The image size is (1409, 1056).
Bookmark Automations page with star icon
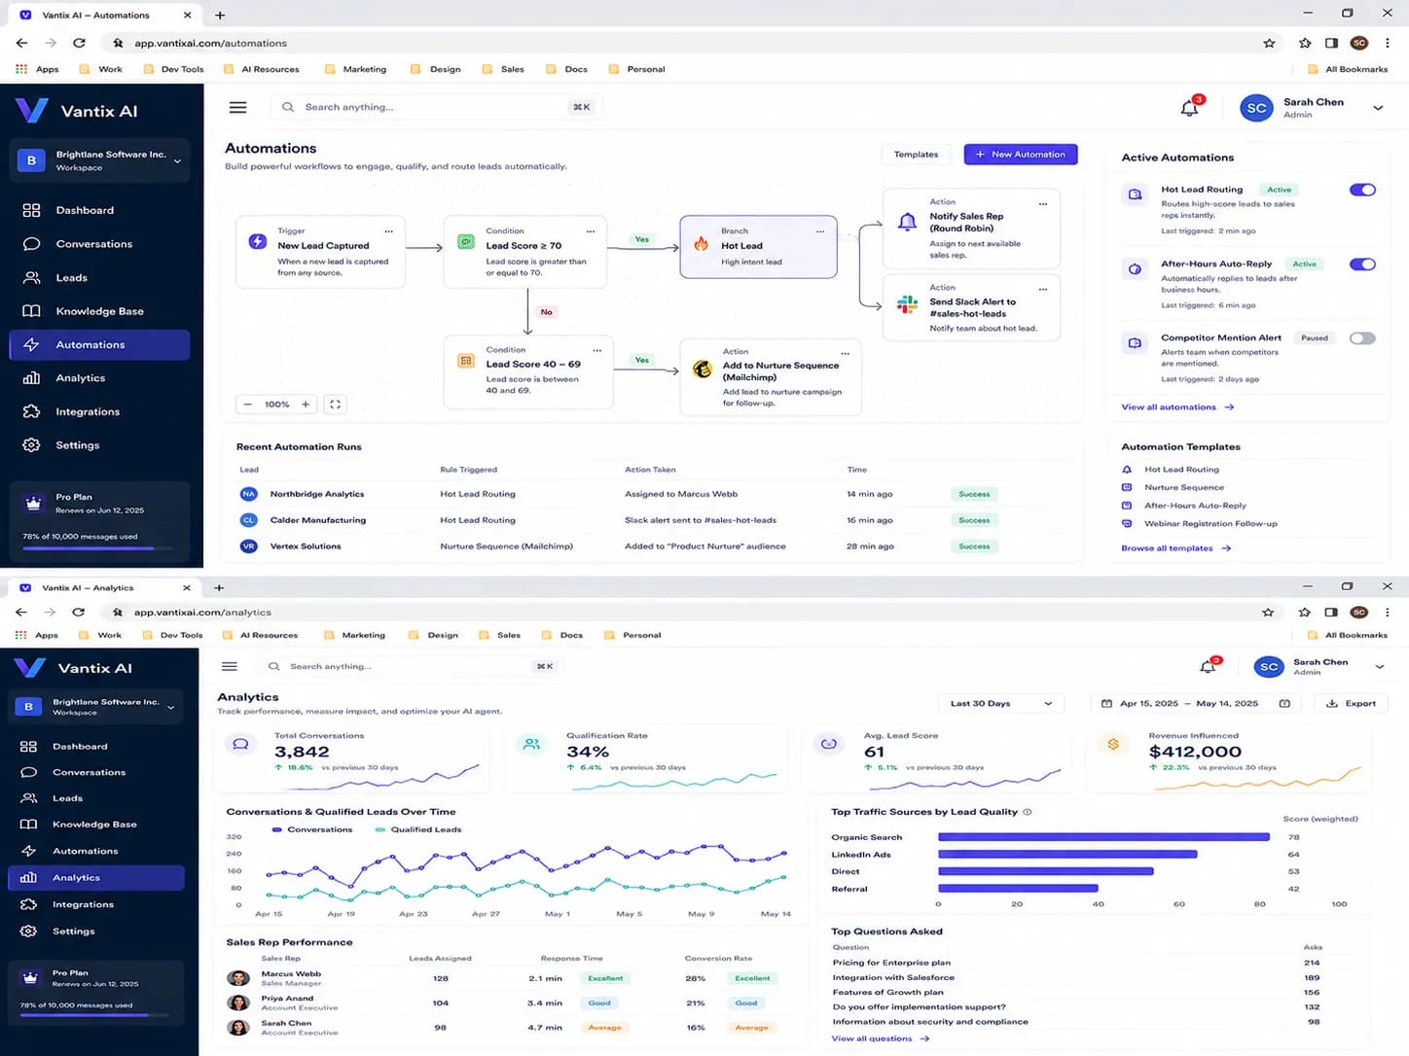pos(1269,43)
